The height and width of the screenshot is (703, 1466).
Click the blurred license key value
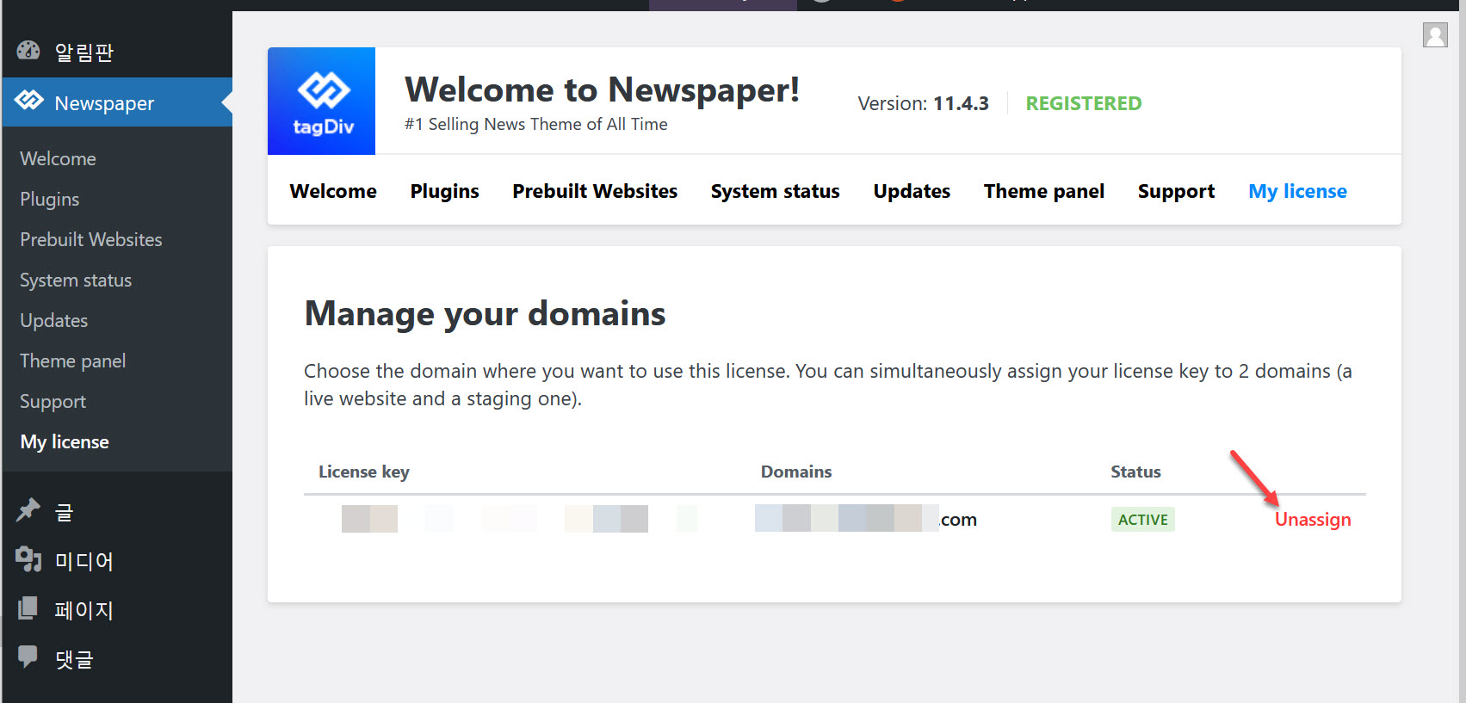click(519, 519)
